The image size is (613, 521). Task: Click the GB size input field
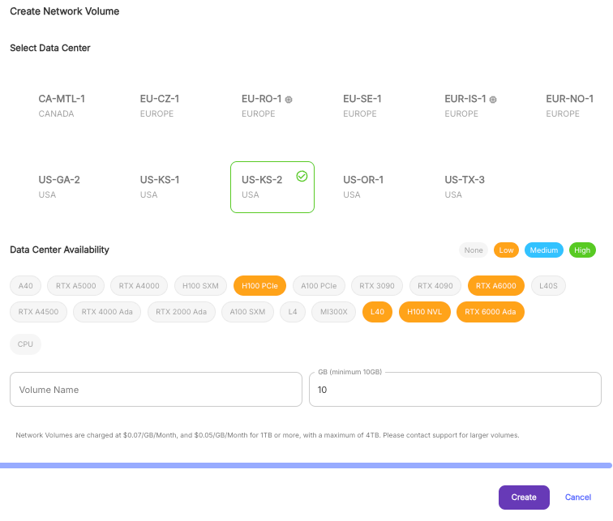pyautogui.click(x=455, y=390)
